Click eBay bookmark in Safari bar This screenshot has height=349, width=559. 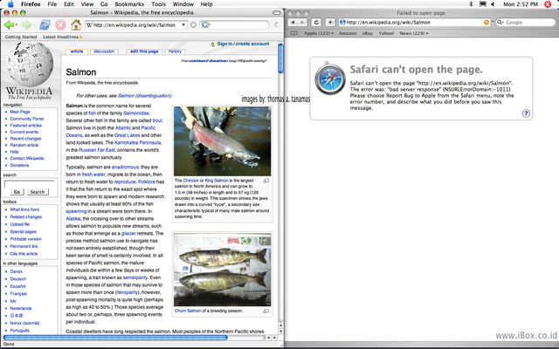pos(367,33)
